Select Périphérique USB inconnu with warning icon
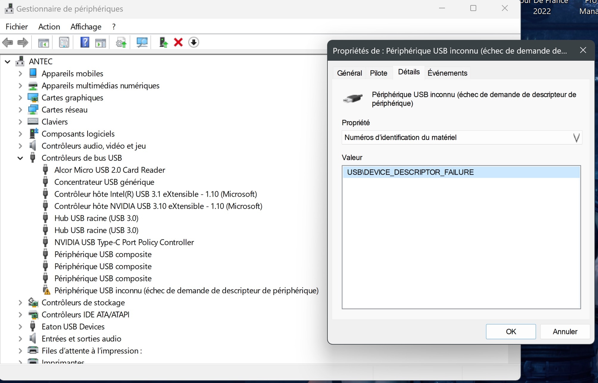 pos(186,290)
